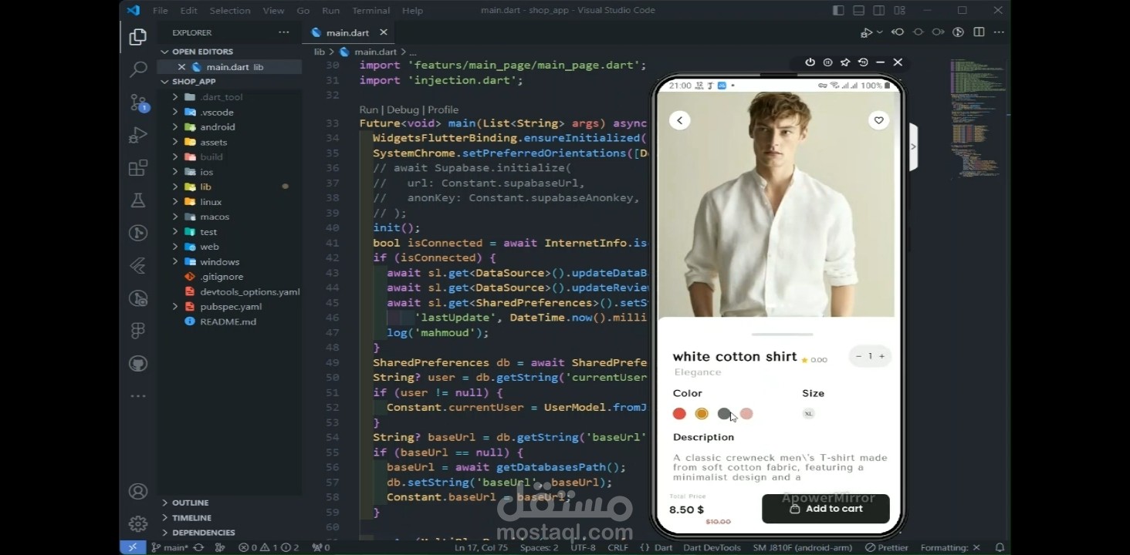Select the pink color swatch
1130x555 pixels.
point(746,414)
